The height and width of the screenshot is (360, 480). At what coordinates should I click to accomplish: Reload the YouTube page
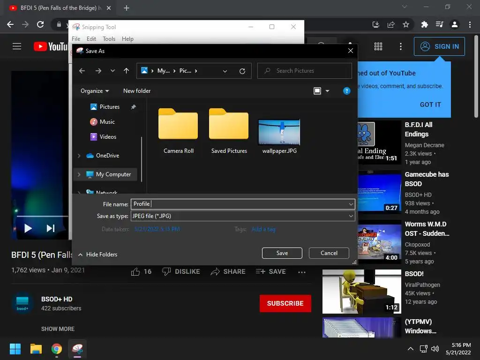click(40, 24)
